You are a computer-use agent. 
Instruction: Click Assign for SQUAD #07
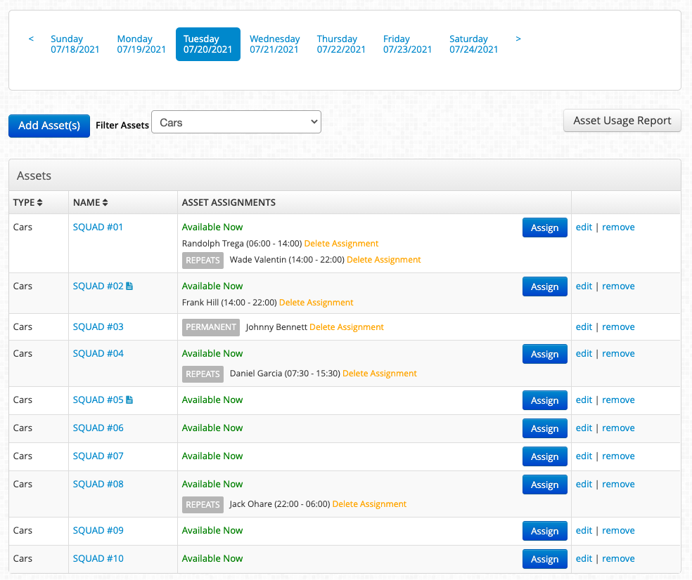[x=544, y=456]
